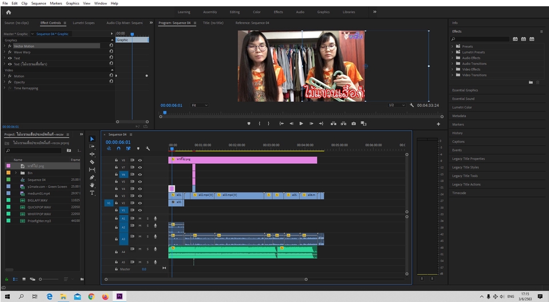Click Mark Out button in Program monitor
This screenshot has height=302, width=549.
[x=269, y=123]
